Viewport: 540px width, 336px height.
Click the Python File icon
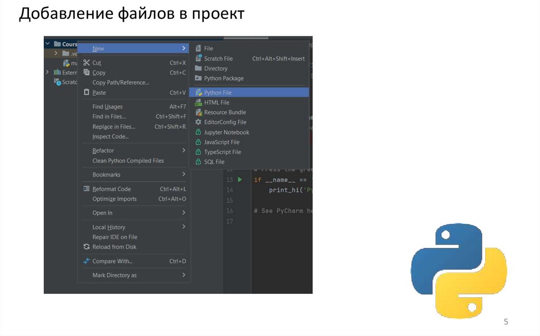click(199, 93)
